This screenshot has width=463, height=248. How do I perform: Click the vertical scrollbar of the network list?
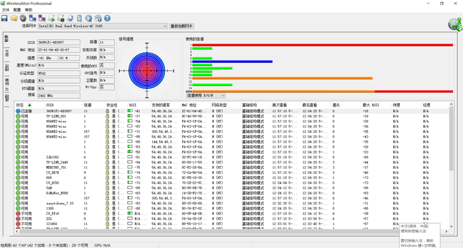pyautogui.click(x=451, y=139)
